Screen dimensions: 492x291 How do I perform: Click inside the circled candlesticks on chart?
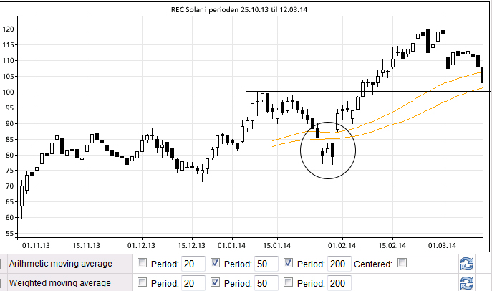(x=328, y=151)
